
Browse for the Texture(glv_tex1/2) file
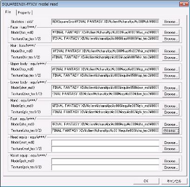170,112
